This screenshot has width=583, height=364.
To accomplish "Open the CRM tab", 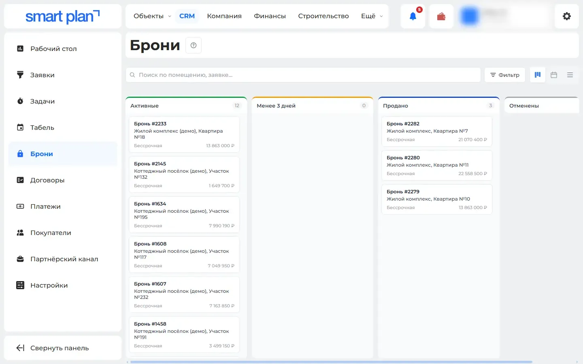I will [187, 16].
